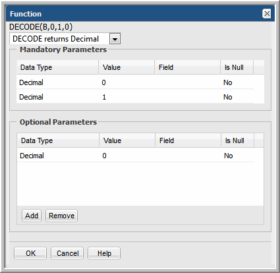Open the DECODE return type dropdown arrow

coord(115,39)
